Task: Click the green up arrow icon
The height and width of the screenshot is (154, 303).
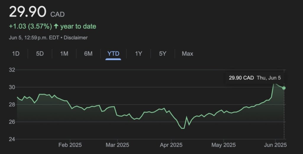Action: tap(56, 26)
